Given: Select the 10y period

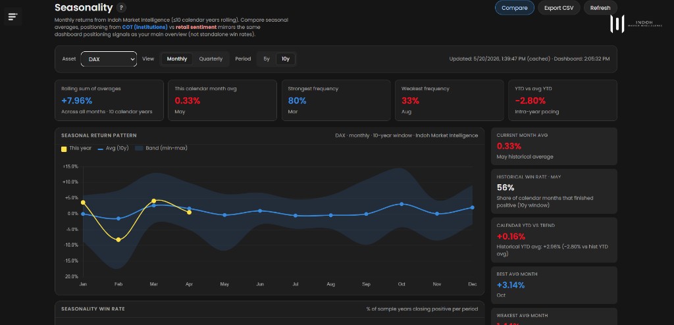Looking at the screenshot, I should click(x=286, y=59).
